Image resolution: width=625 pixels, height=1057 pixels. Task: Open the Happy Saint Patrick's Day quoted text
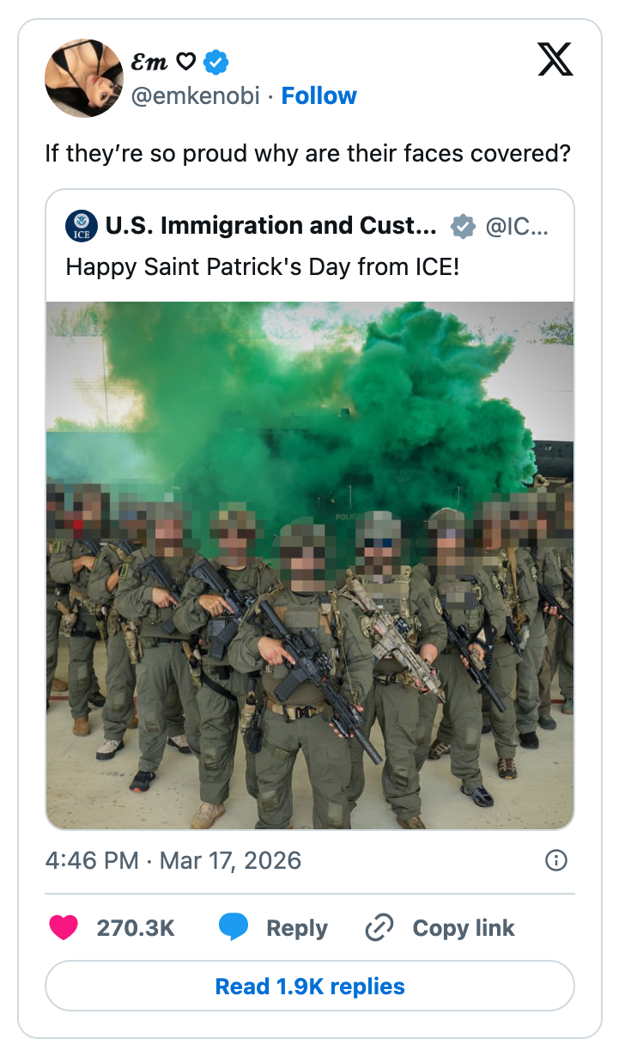point(263,266)
